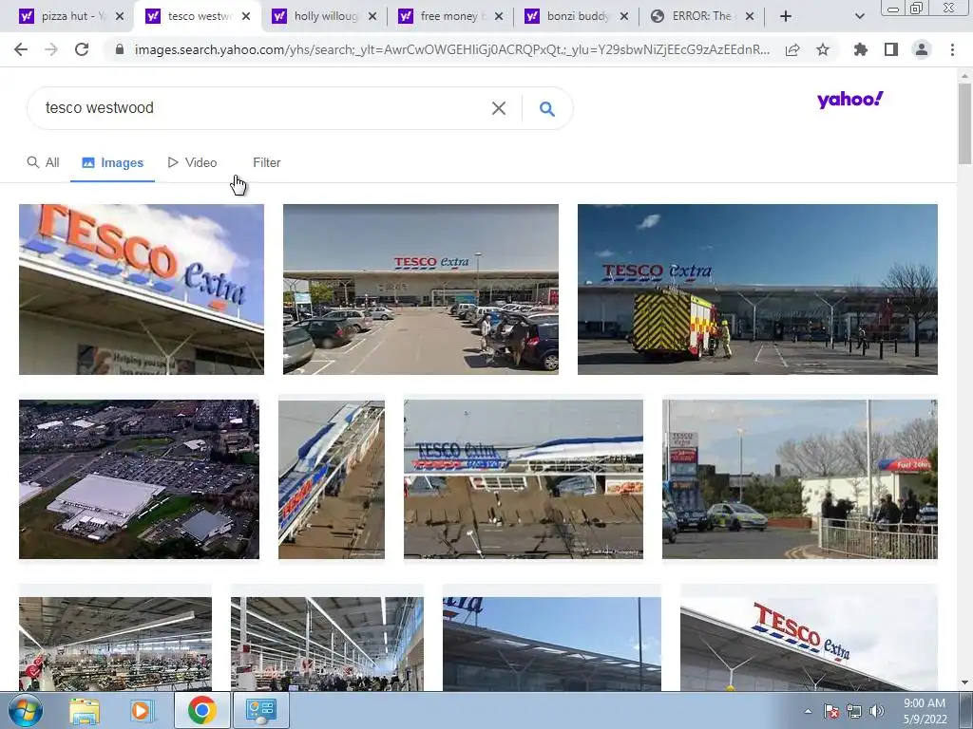Expand the tab search dropdown
This screenshot has width=973, height=729.
point(859,16)
